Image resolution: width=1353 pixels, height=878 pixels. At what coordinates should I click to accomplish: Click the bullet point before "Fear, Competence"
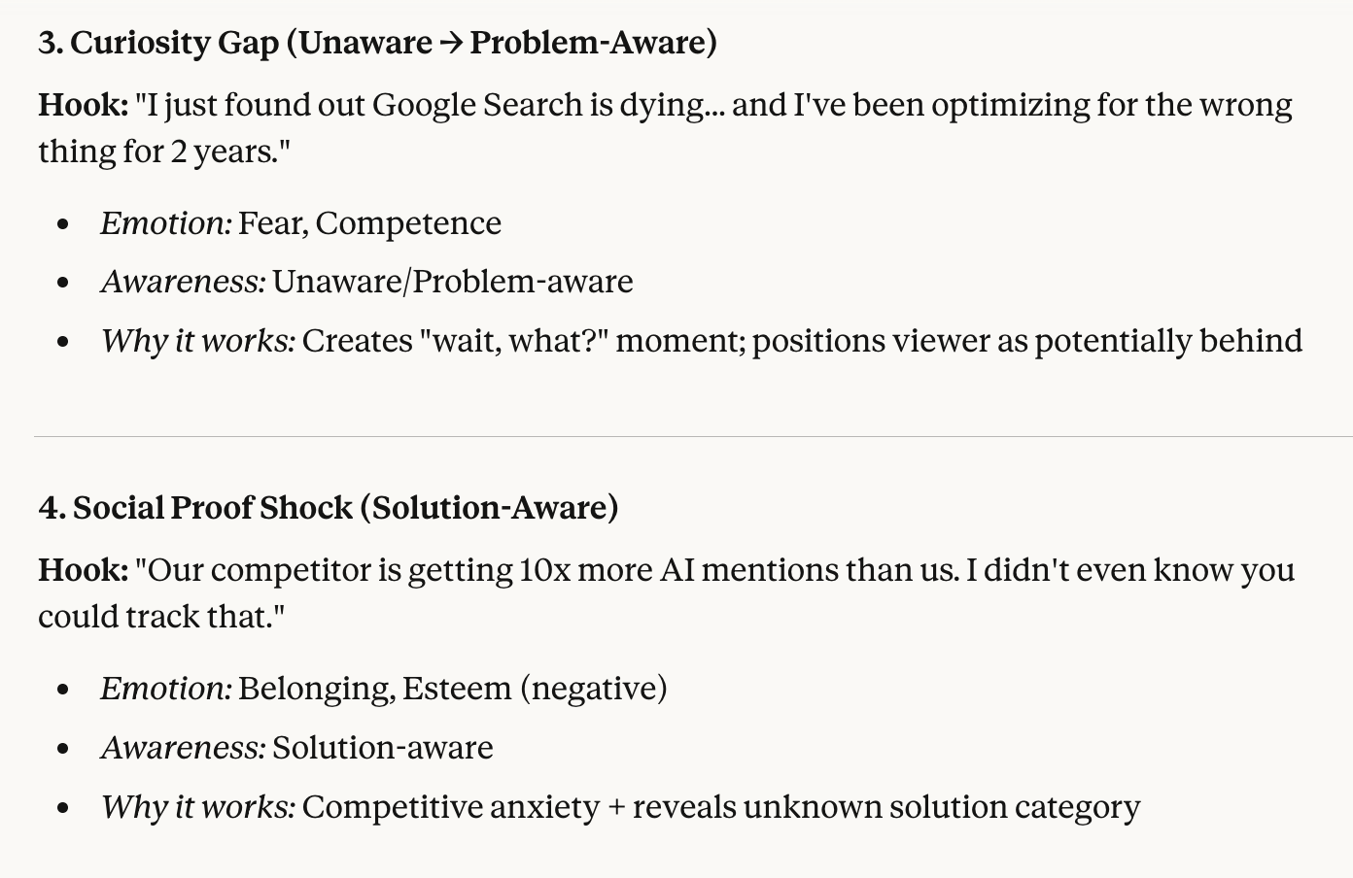pos(64,224)
